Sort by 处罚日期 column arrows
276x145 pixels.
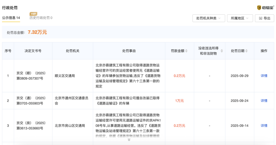[247, 51]
